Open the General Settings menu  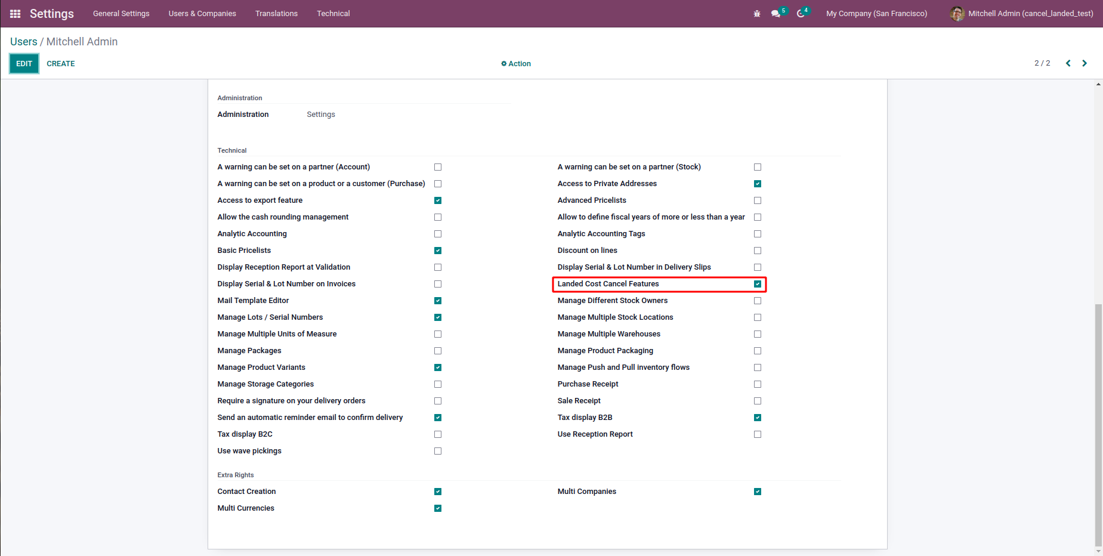[121, 14]
